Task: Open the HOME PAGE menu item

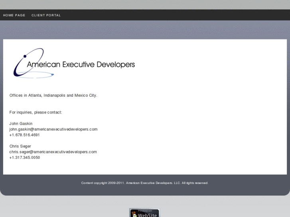Action: 14,15
